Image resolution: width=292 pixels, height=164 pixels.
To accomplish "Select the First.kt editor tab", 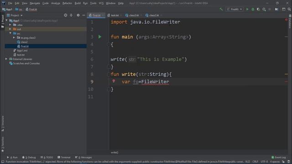I will (x=96, y=15).
